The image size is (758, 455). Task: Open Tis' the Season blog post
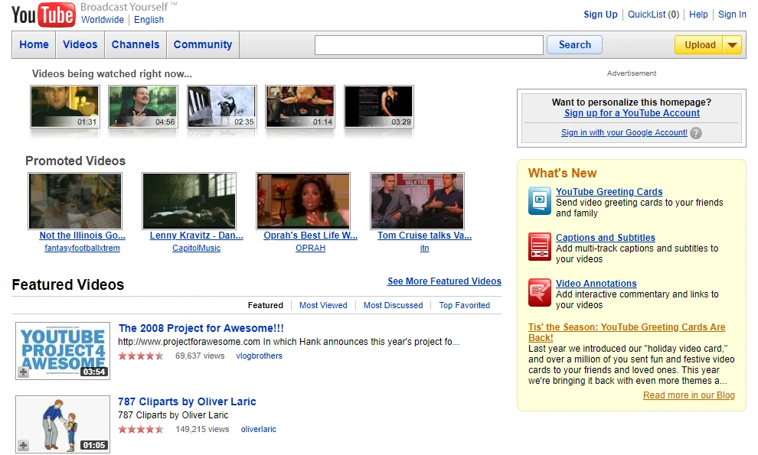(x=626, y=333)
